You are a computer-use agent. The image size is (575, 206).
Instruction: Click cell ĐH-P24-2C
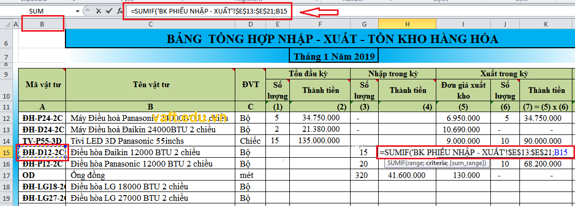(42, 118)
